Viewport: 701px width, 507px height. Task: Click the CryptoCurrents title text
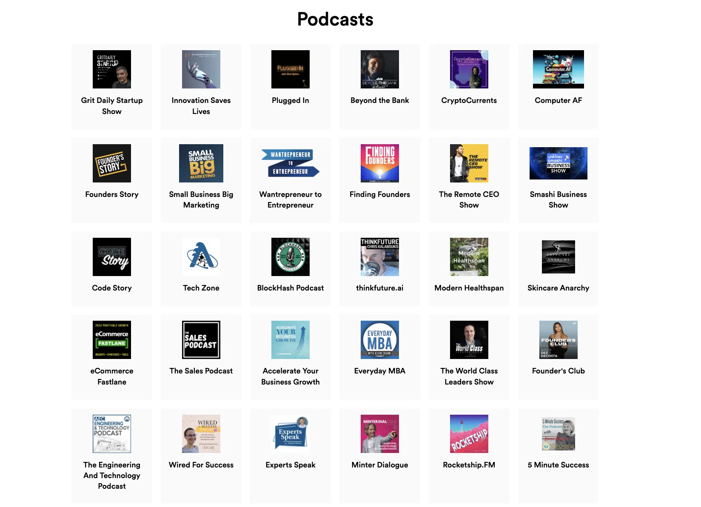469,100
